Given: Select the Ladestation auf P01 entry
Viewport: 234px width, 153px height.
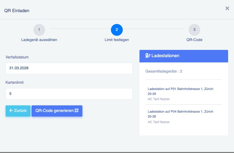Looking at the screenshot, I should (x=183, y=91).
